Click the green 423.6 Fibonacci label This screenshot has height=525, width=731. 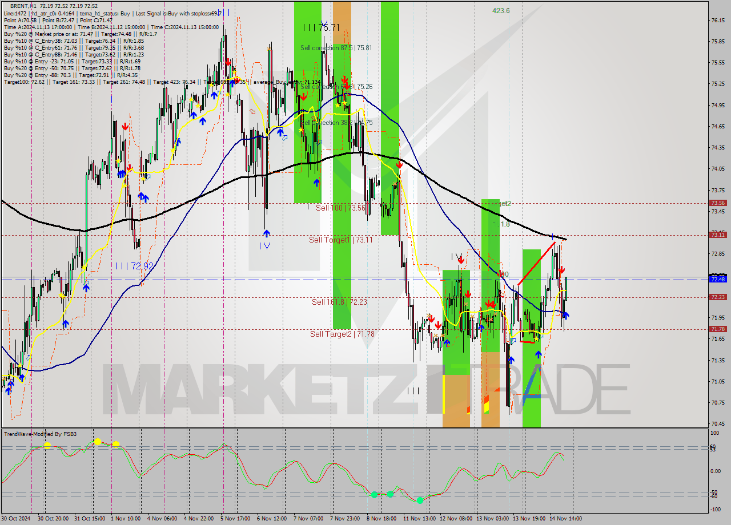pyautogui.click(x=501, y=10)
